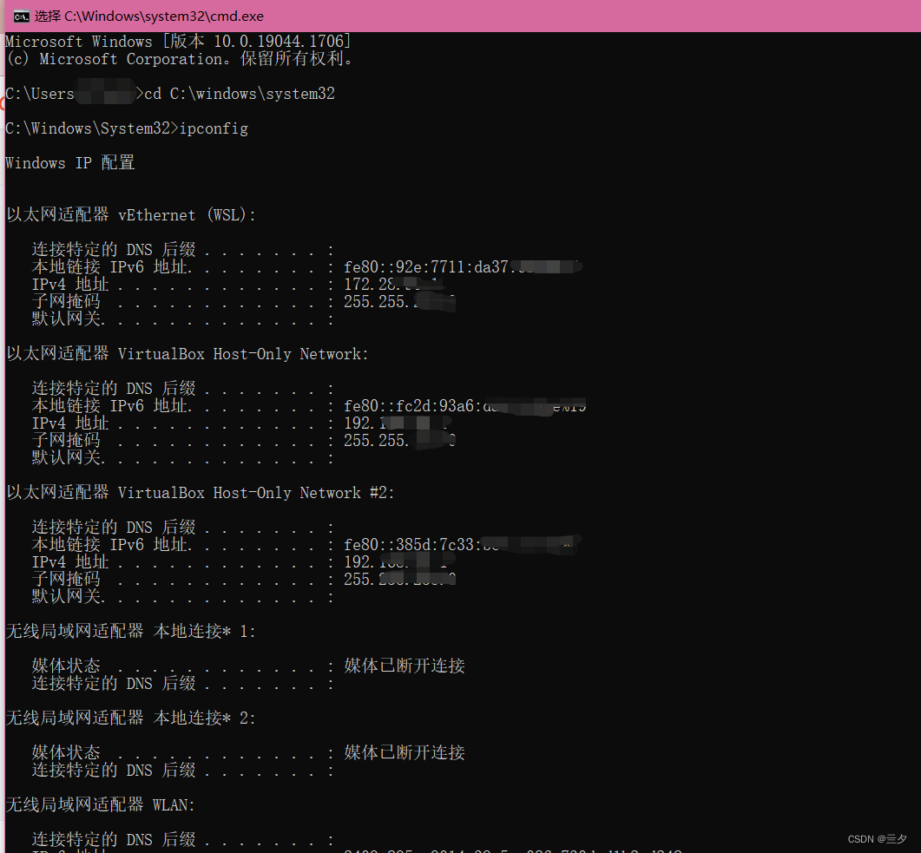Click the red notification badge on left edge
This screenshot has height=853, width=921.
[x=3, y=103]
